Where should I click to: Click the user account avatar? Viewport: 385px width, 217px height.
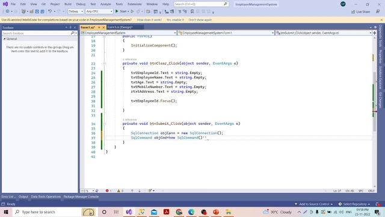coord(343,4)
